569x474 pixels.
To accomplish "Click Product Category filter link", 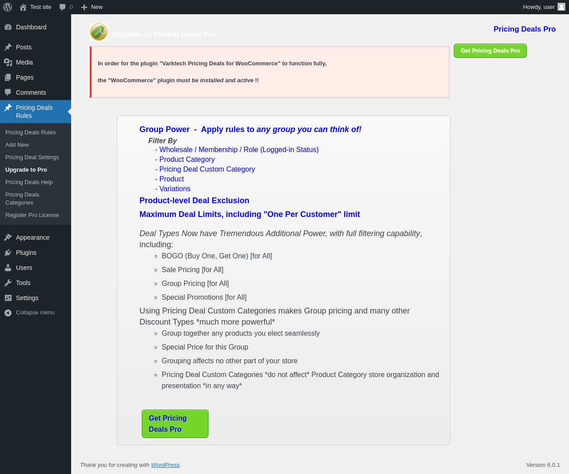I will [x=185, y=160].
